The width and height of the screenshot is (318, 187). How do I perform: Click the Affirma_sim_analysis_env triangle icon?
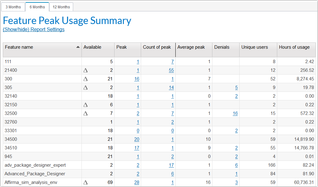86,182
